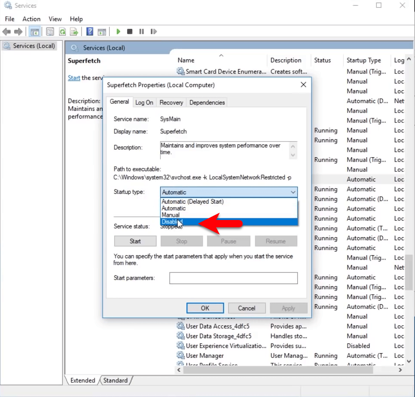Select the User Data Access_4dfc5 service name

217,327
